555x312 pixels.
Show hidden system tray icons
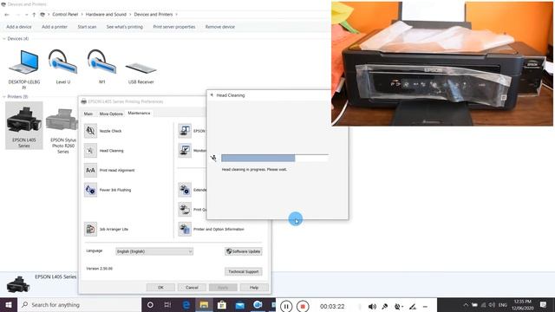point(466,304)
